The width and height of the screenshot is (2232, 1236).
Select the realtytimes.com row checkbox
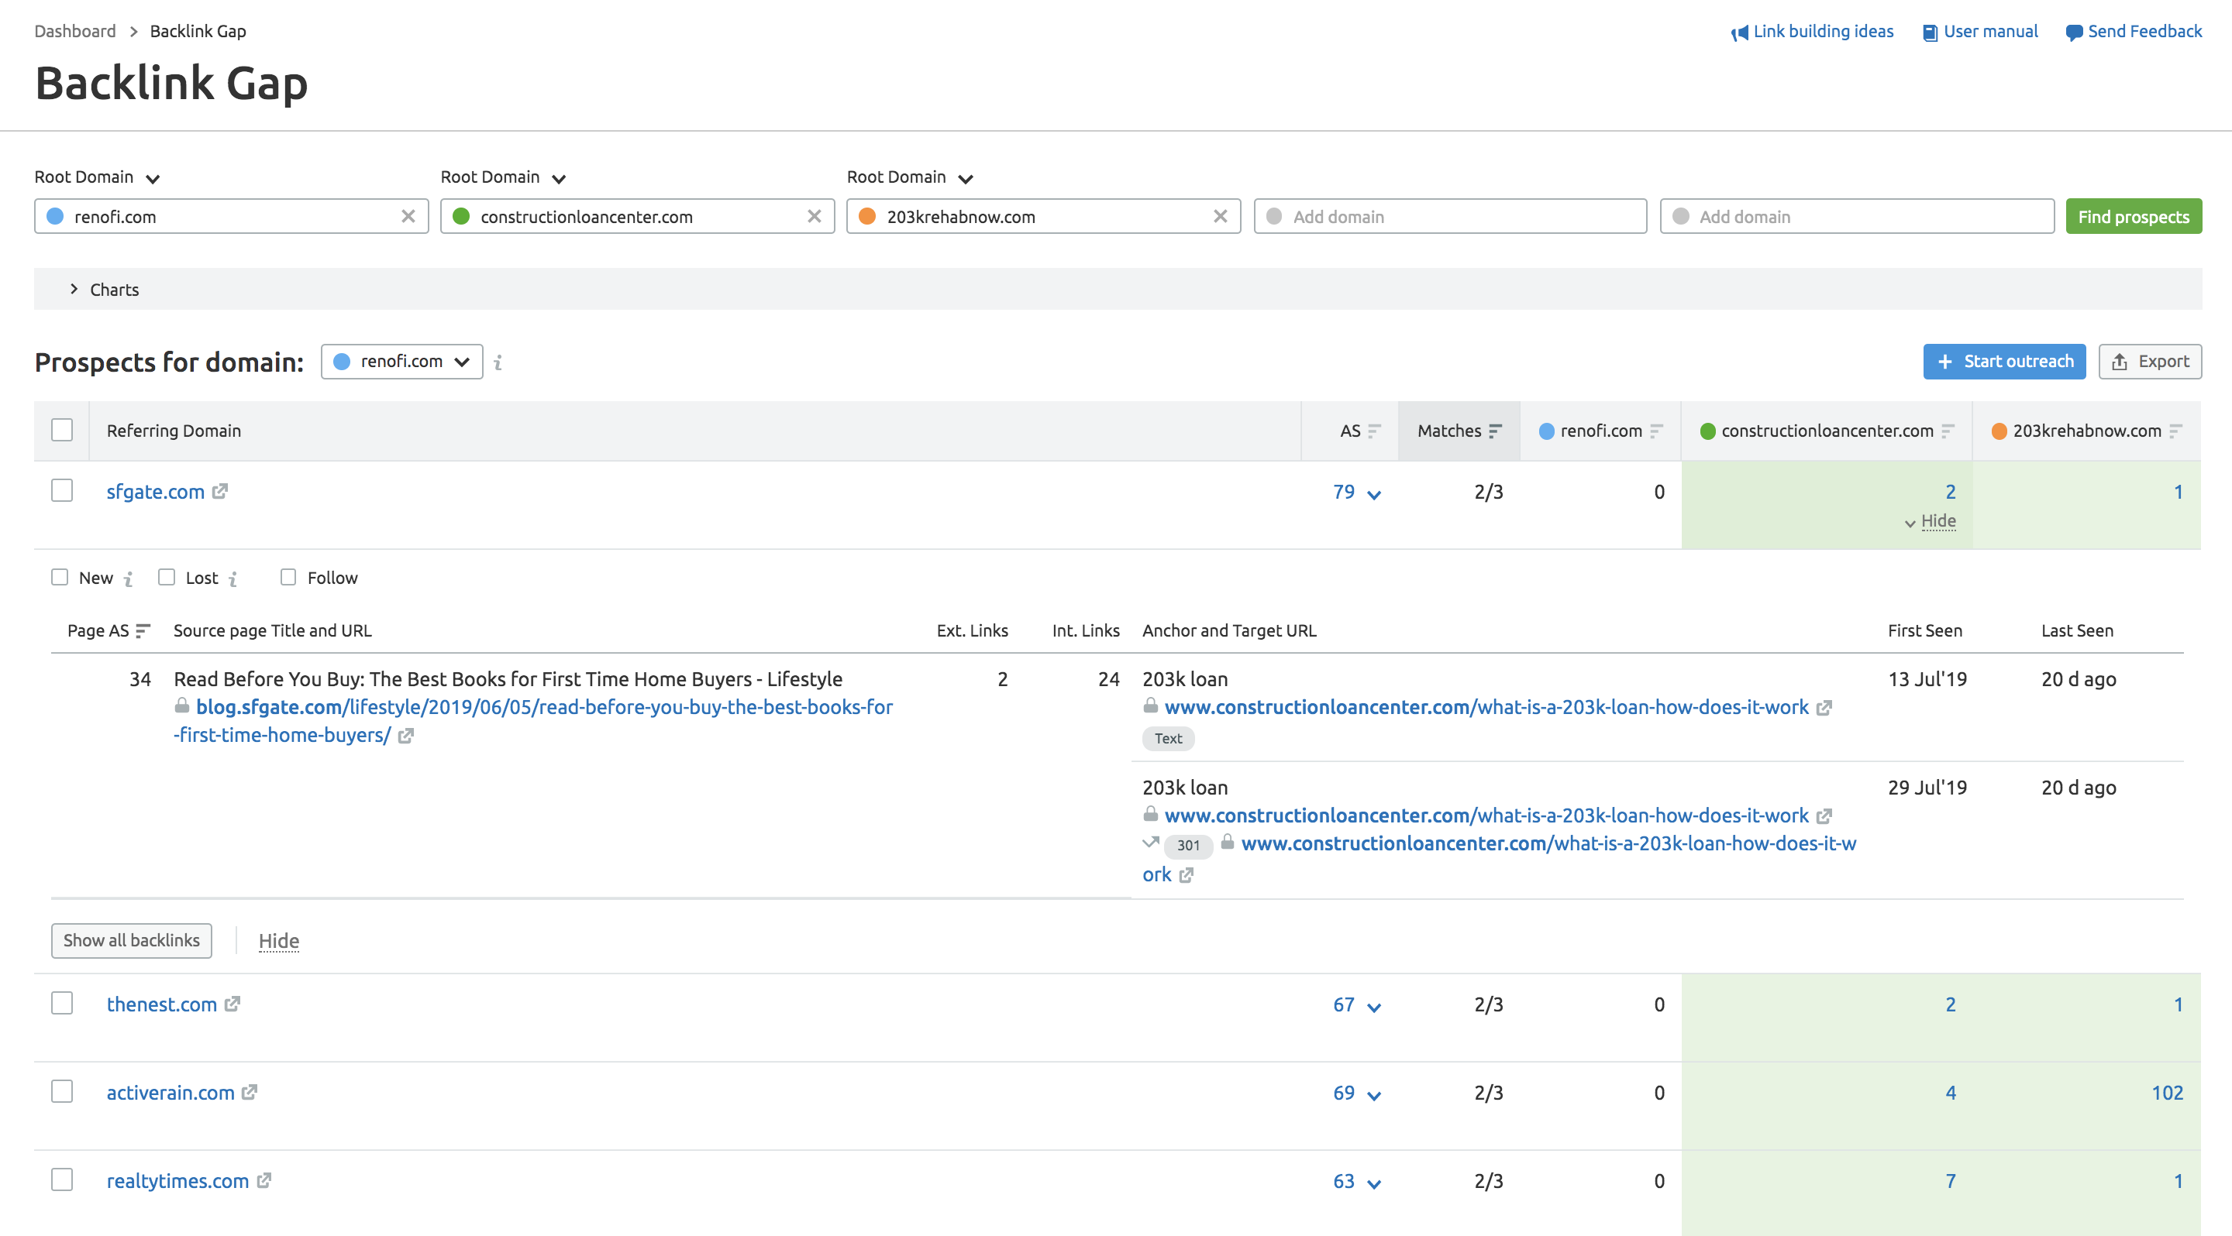(x=61, y=1179)
